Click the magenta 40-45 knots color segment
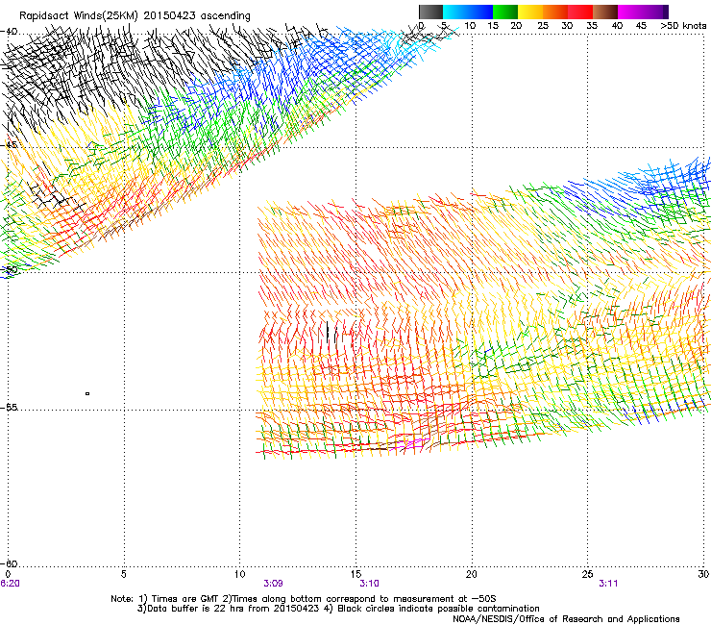 pyautogui.click(x=630, y=12)
